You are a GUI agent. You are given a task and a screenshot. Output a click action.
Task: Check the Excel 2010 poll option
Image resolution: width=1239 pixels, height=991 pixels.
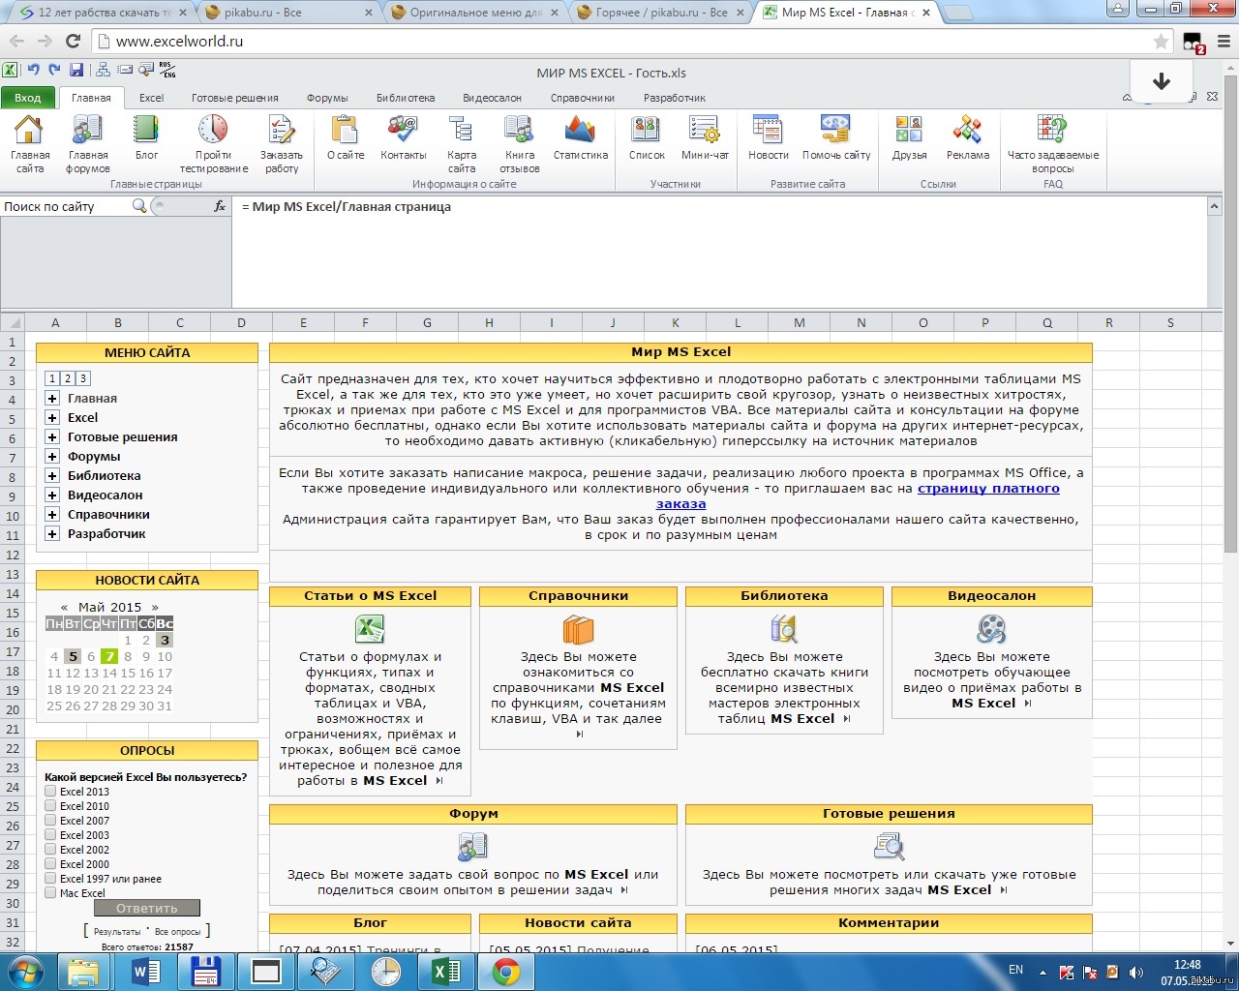[x=50, y=805]
